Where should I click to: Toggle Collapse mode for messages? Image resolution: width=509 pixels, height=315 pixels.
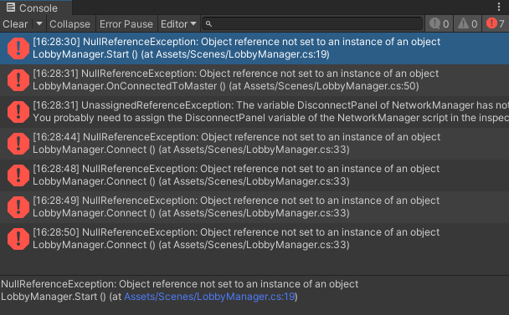coord(69,24)
